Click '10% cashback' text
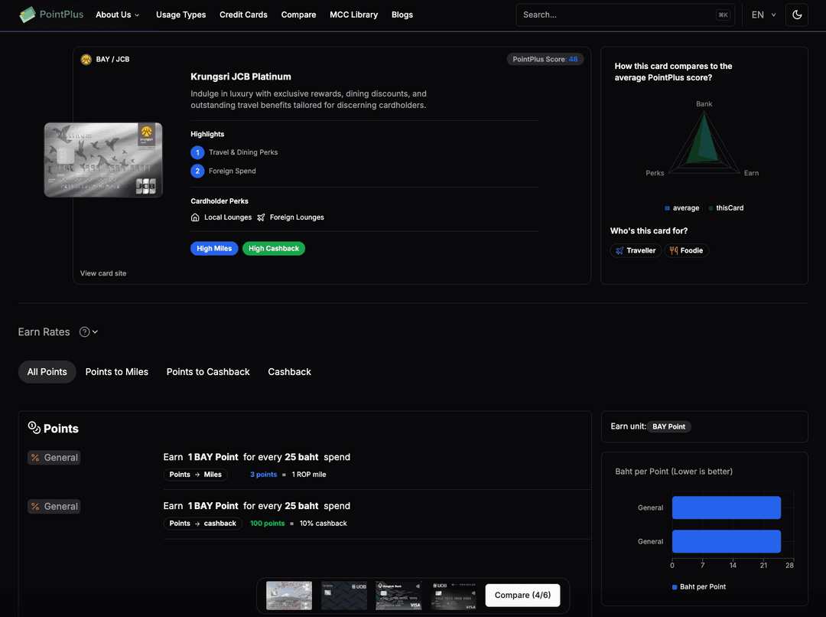This screenshot has height=617, width=826. pos(323,524)
